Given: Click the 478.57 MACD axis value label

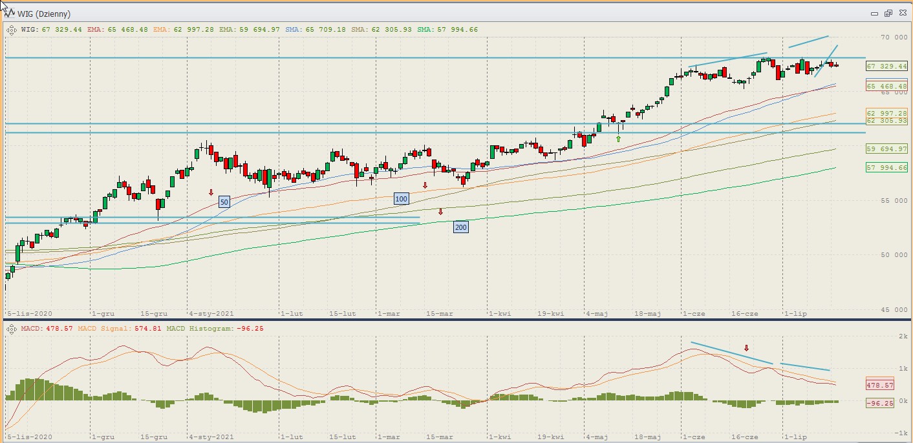Looking at the screenshot, I should click(x=879, y=385).
